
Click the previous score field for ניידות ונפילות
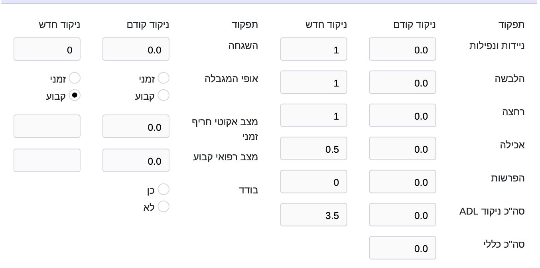pyautogui.click(x=402, y=49)
